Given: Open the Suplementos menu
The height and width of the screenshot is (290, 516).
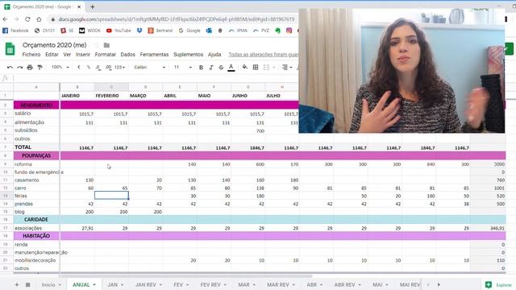Looking at the screenshot, I should coord(188,55).
